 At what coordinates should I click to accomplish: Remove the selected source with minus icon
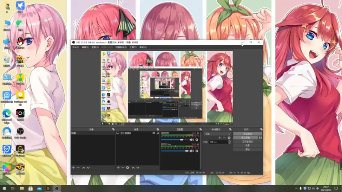pyautogui.click(x=123, y=168)
